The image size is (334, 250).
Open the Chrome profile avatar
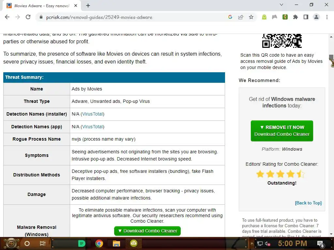(316, 17)
